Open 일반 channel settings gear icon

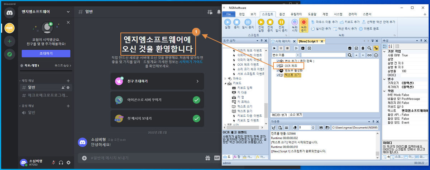point(68,87)
